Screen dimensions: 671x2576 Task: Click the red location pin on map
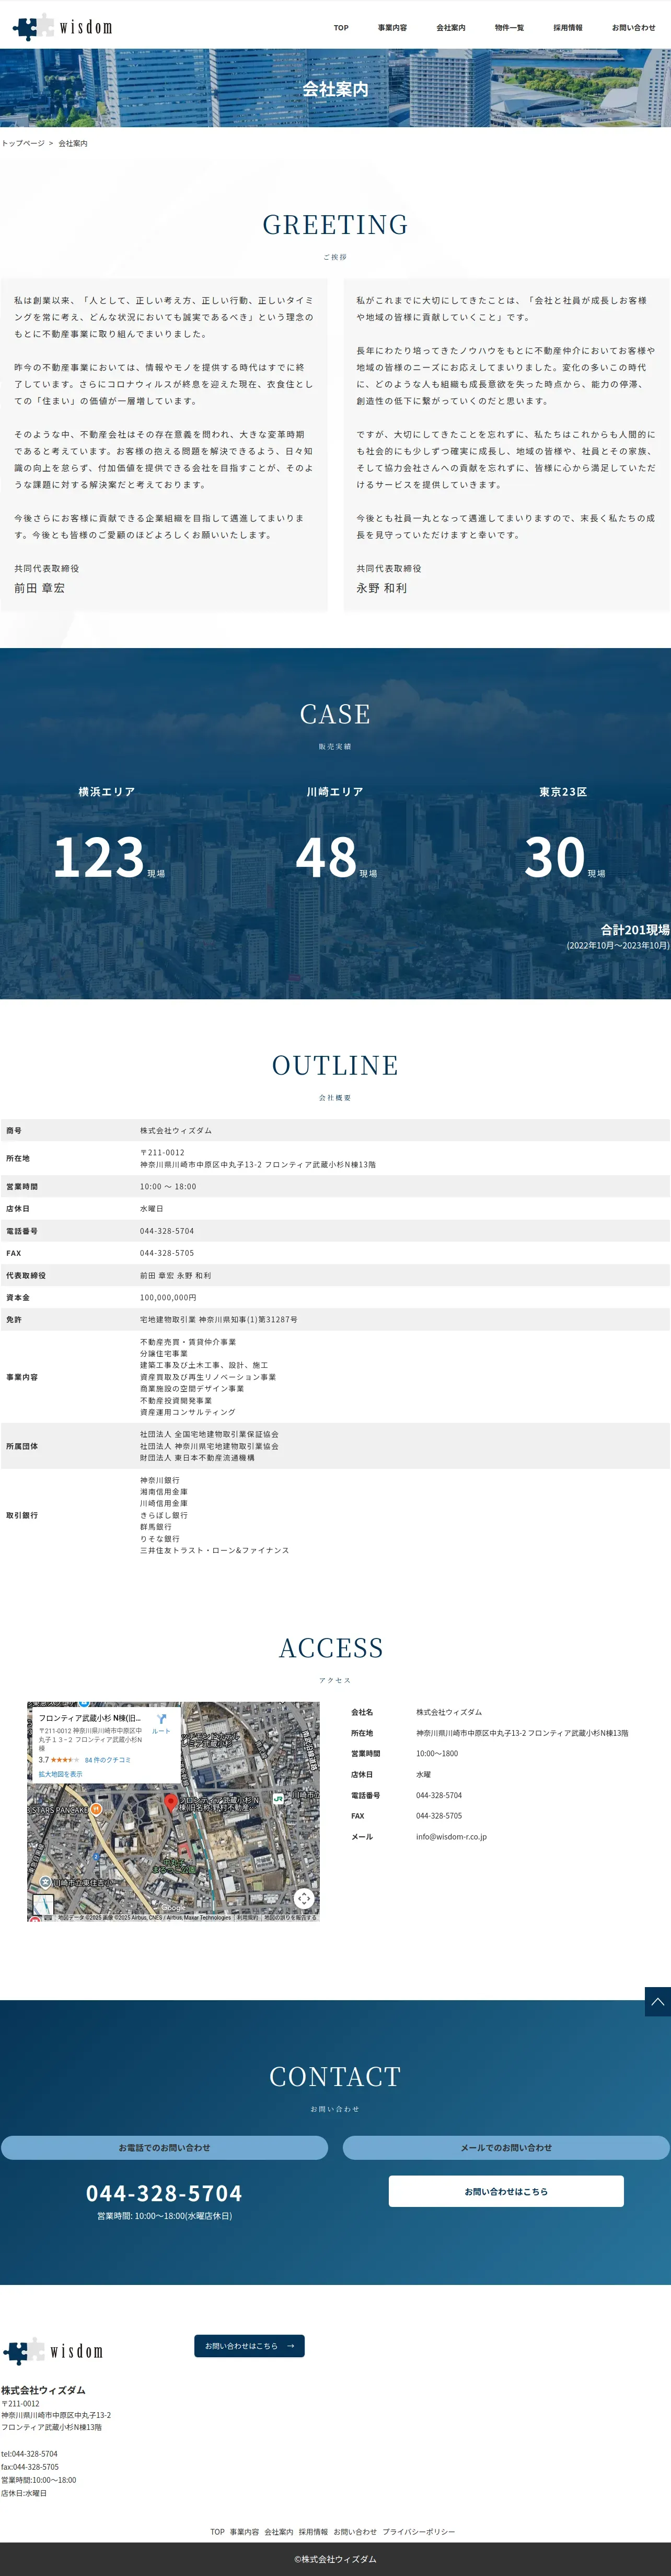click(170, 1803)
